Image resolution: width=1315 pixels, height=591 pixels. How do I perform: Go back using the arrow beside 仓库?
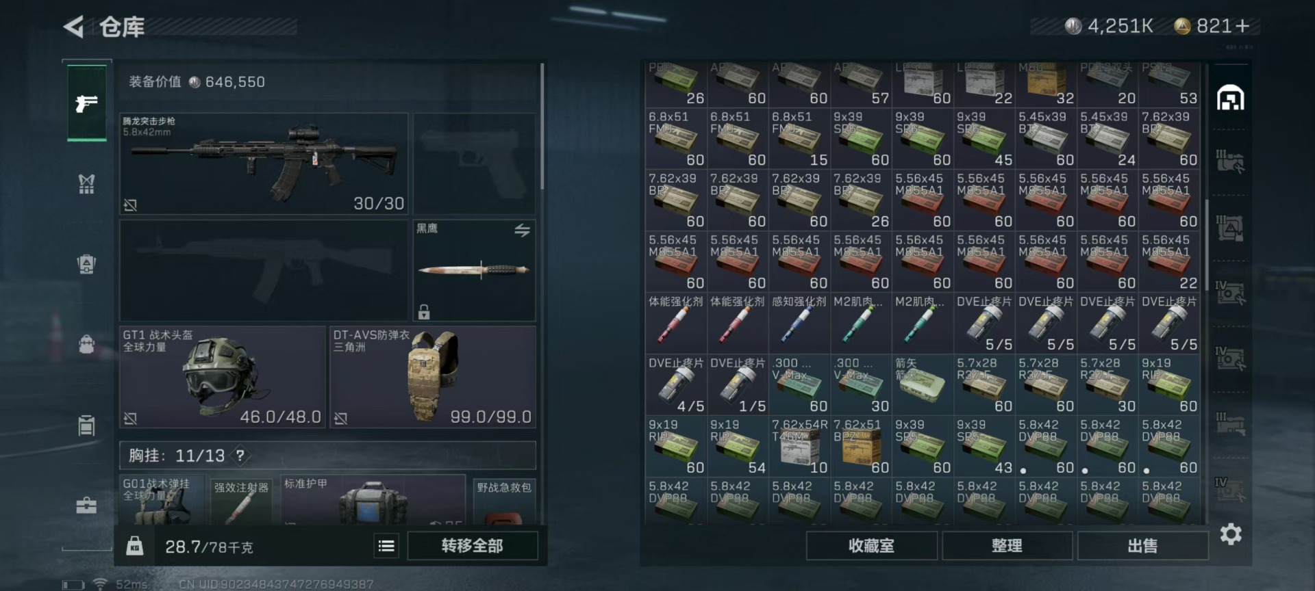point(73,27)
